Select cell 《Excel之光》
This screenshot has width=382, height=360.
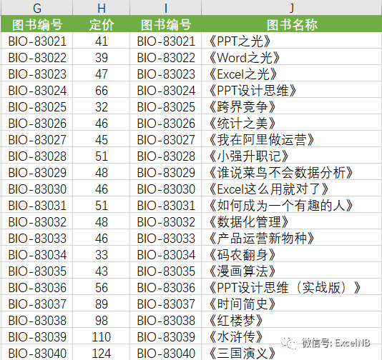292,74
